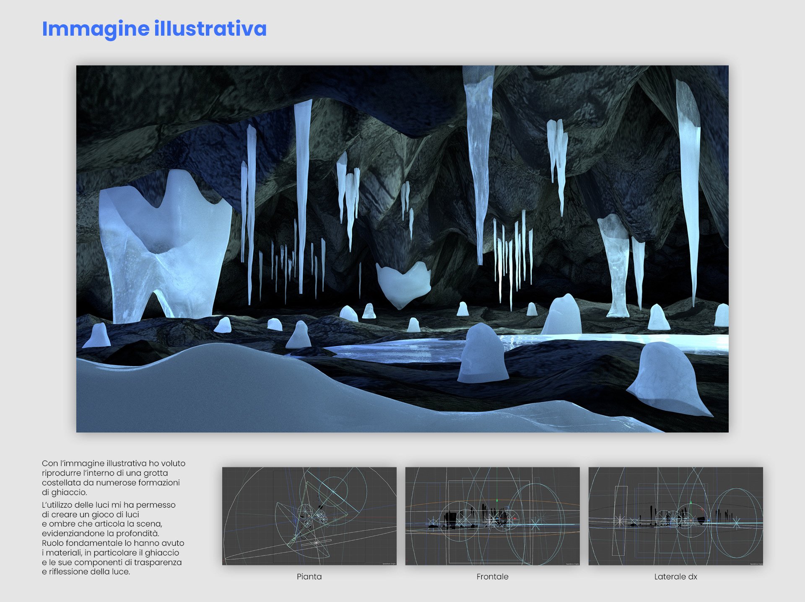Select the Laterale dx wireframe thumbnail
This screenshot has height=602, width=805.
tap(675, 516)
